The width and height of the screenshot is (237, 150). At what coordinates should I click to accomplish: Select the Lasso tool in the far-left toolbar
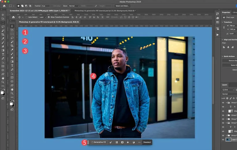3,26
